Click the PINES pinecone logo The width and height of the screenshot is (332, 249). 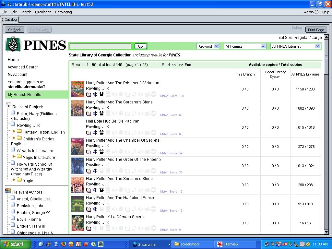[13, 44]
